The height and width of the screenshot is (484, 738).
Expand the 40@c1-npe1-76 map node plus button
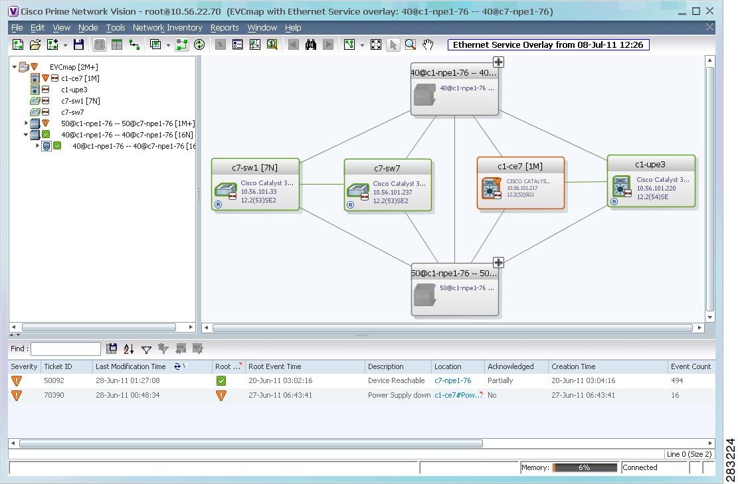[498, 62]
